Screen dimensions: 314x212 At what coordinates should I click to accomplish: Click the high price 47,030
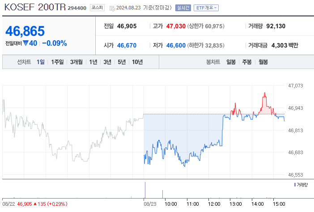coord(176,26)
